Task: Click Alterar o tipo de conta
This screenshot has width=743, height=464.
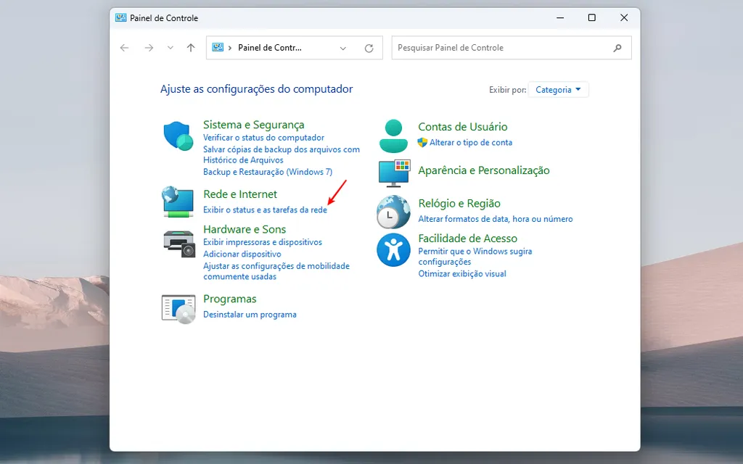Action: (472, 143)
